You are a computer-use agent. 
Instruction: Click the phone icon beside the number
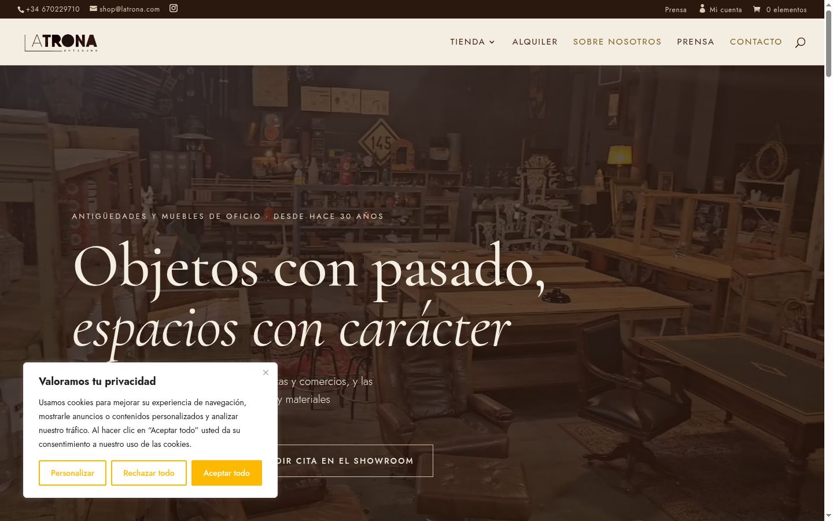pyautogui.click(x=21, y=9)
